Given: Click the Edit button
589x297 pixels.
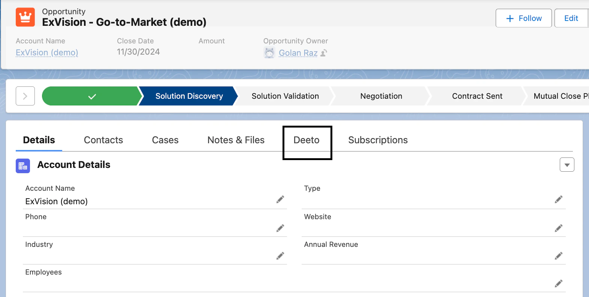Looking at the screenshot, I should pos(571,18).
